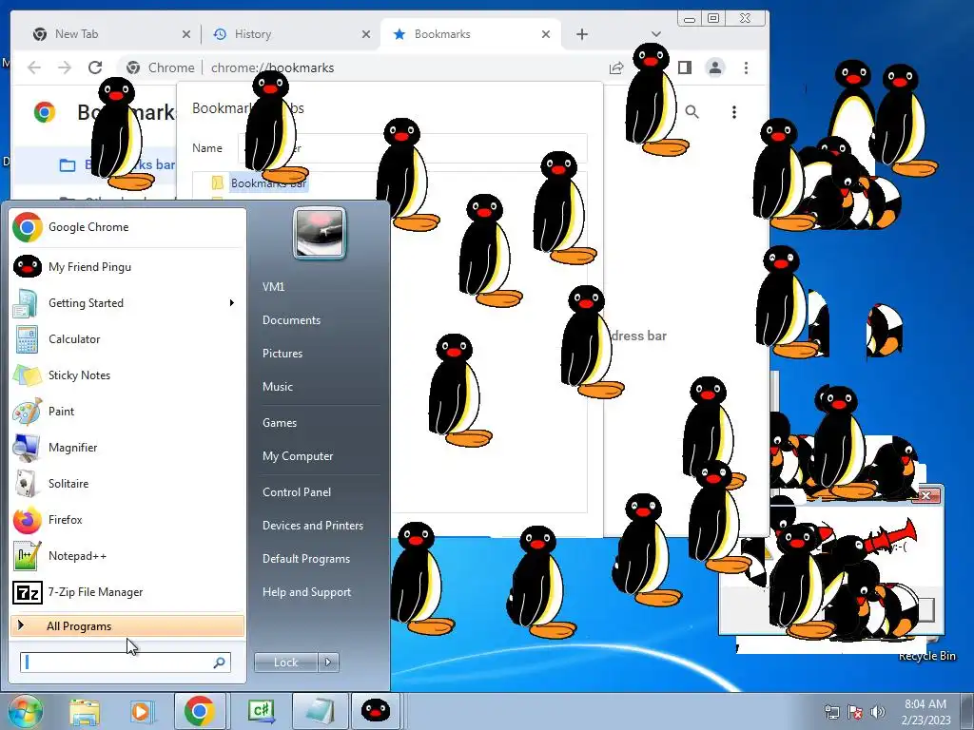Open Chrome profile avatar
The width and height of the screenshot is (974, 730).
715,67
